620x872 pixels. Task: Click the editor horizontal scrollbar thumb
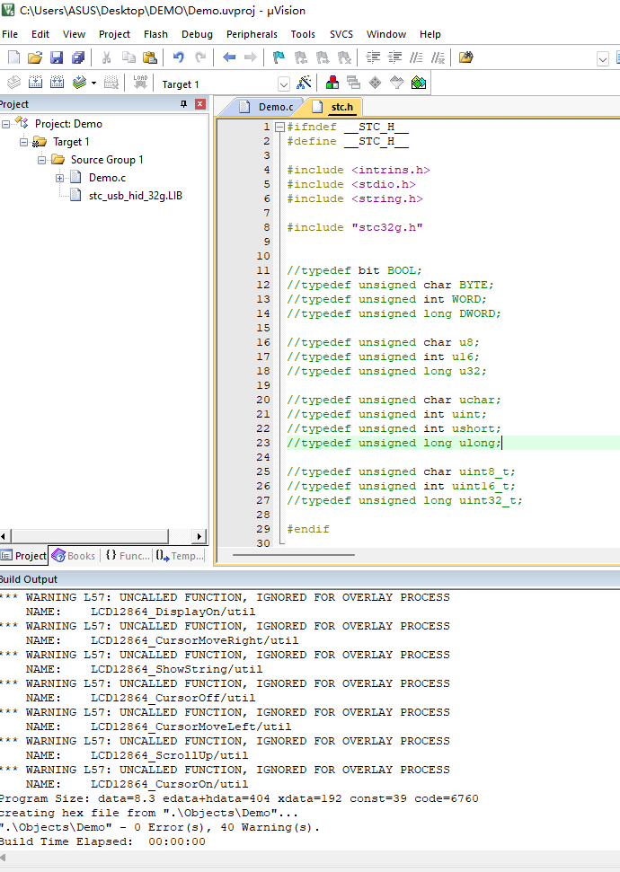(293, 554)
